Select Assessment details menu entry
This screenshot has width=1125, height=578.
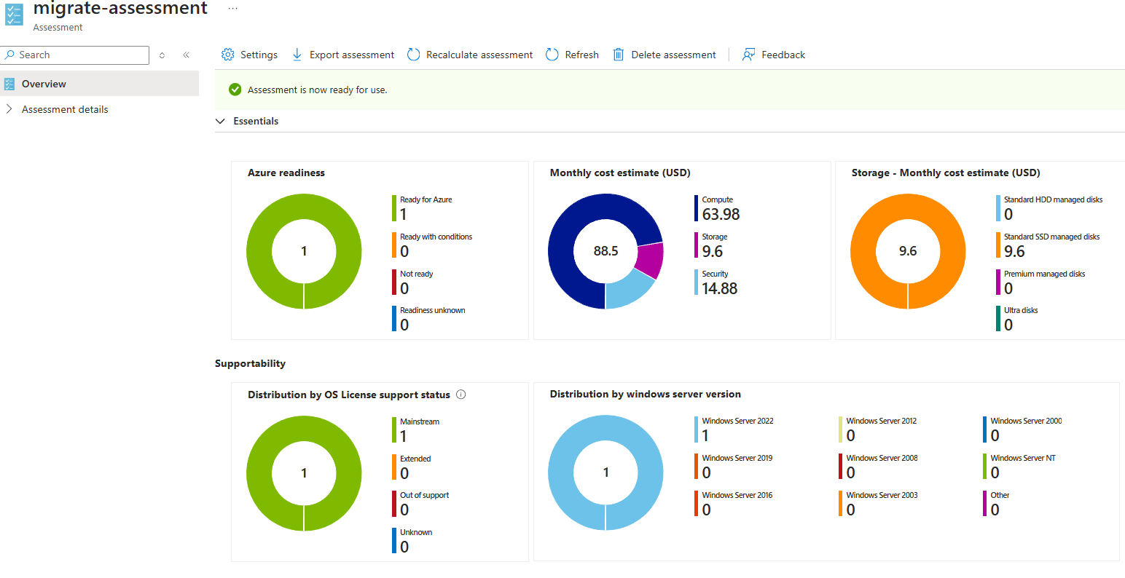(65, 109)
